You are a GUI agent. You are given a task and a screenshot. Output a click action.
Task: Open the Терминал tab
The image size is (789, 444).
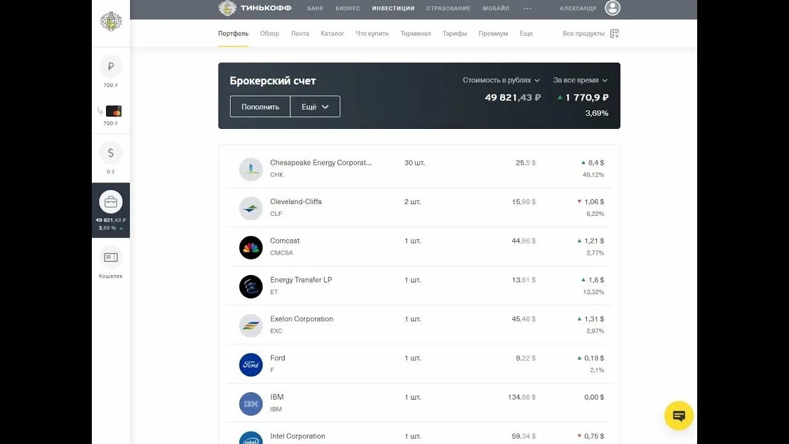415,33
